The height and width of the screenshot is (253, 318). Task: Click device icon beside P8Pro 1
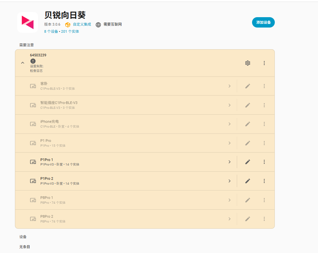[x=33, y=200]
